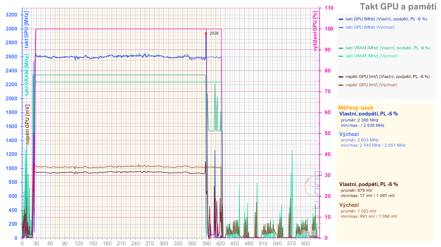The height and width of the screenshot is (247, 441).
Task: Click 'průměr: 879 mV' value
Action: tap(357, 190)
